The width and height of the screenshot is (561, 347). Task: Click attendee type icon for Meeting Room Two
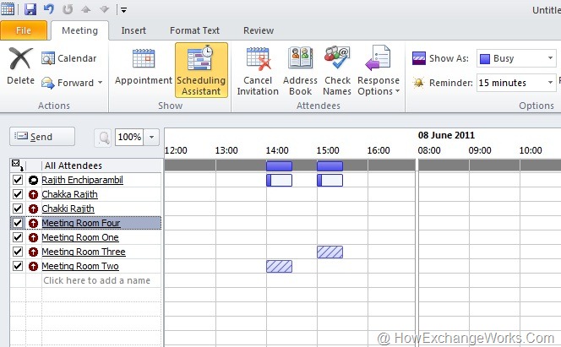33,266
